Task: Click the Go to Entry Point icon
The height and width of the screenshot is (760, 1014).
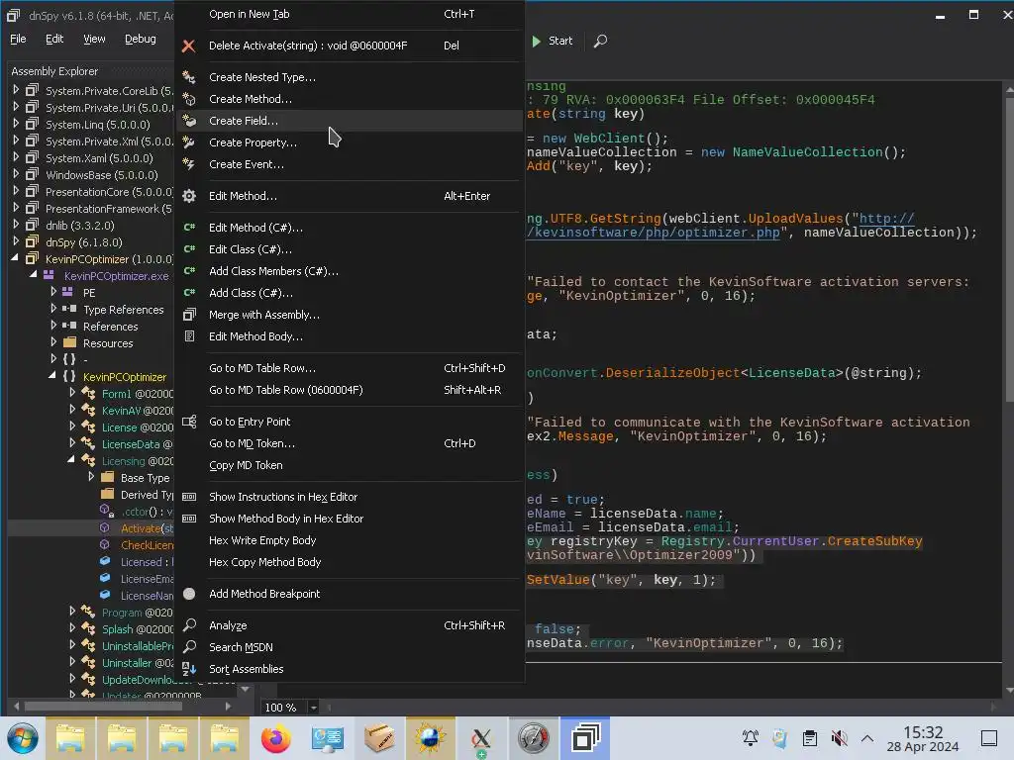Action: [x=189, y=422]
